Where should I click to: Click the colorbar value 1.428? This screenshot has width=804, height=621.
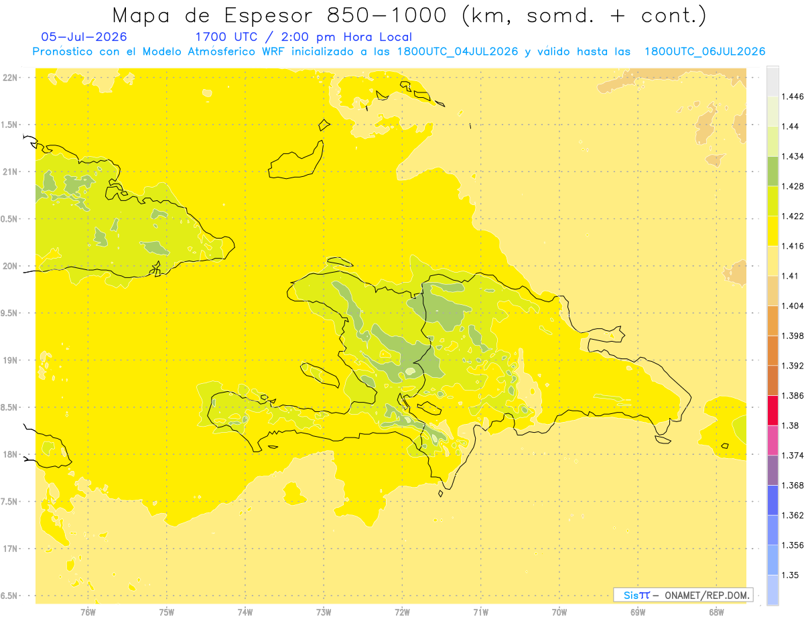point(793,186)
